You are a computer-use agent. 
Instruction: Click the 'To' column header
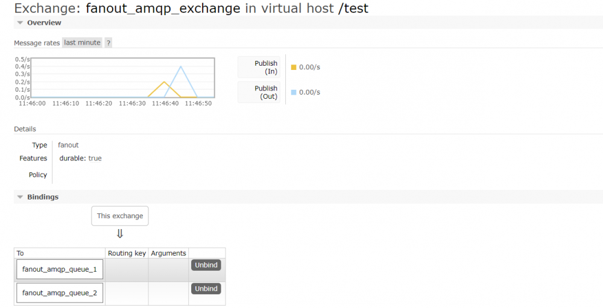[x=21, y=253]
